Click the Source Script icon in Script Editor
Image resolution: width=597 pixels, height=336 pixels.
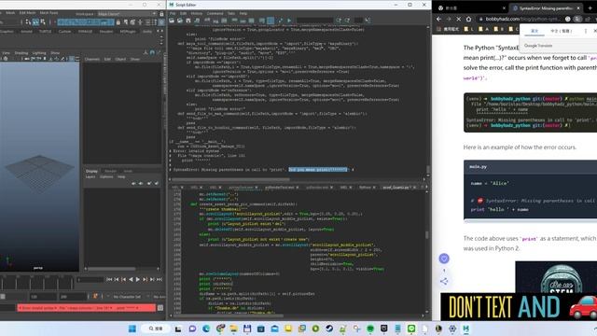180,21
